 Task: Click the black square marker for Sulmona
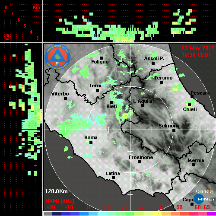174,130
